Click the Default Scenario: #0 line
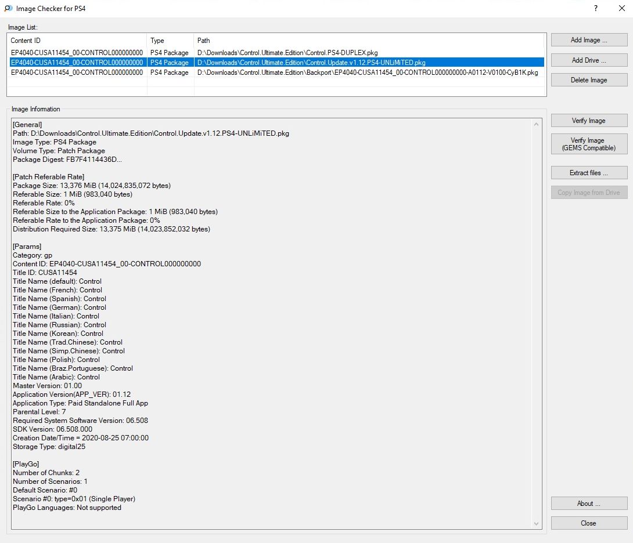Image resolution: width=633 pixels, height=543 pixels. pos(45,491)
